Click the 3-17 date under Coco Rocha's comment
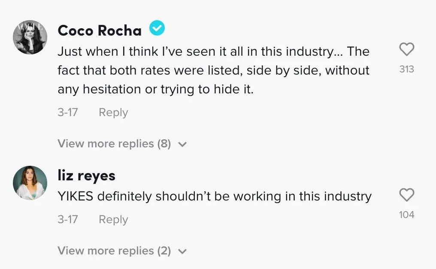This screenshot has height=269, width=436. coord(67,112)
